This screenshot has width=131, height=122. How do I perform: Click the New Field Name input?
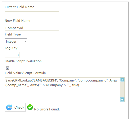(32, 28)
